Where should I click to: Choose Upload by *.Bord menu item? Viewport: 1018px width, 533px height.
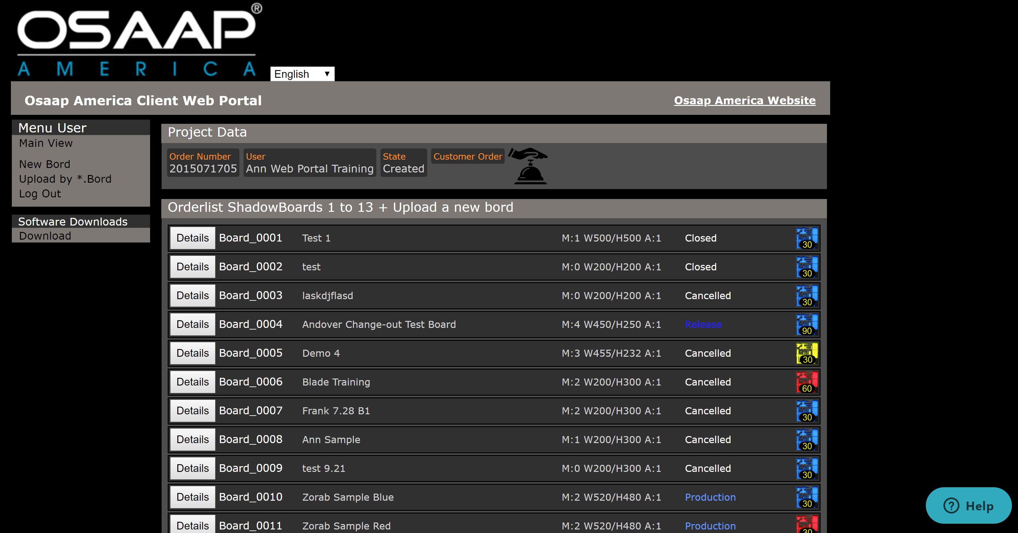click(x=65, y=179)
